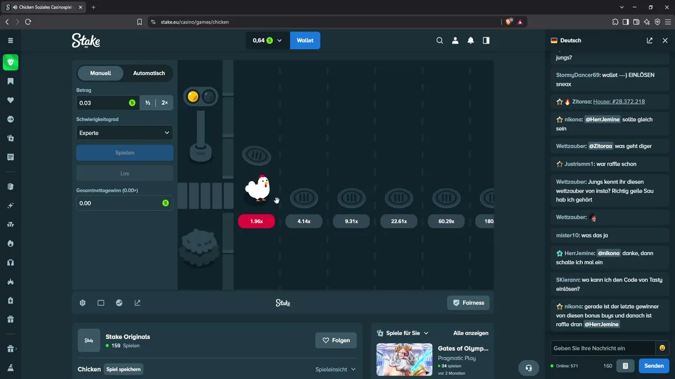The height and width of the screenshot is (379, 675).
Task: Open the emoji picker in chat
Action: [661, 348]
